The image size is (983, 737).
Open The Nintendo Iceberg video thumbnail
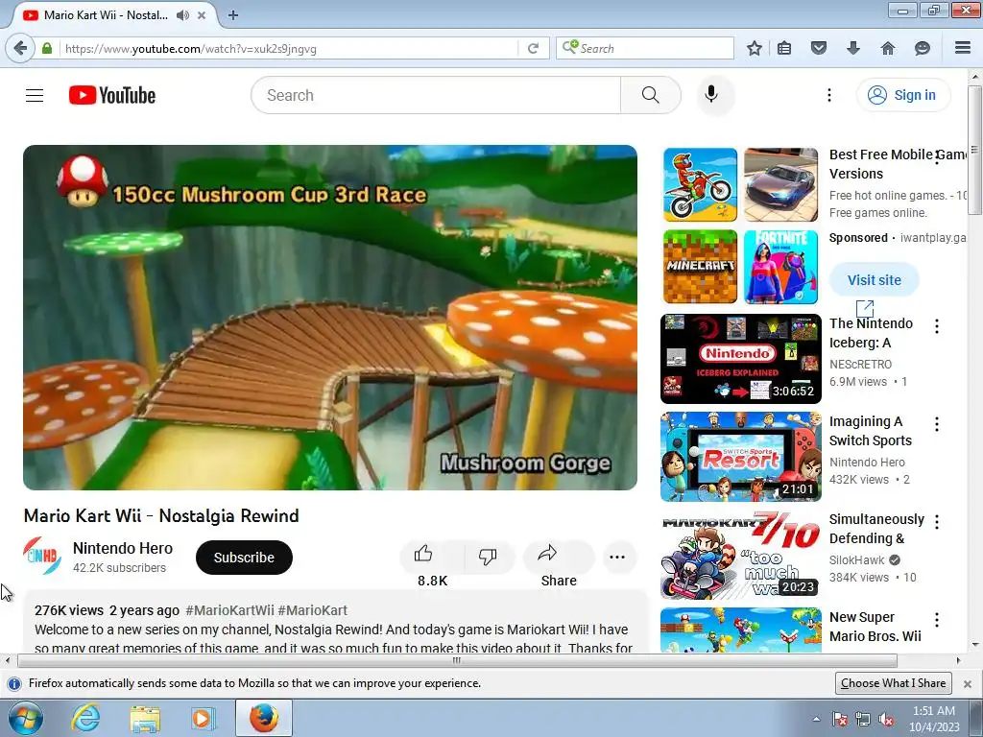(x=741, y=359)
